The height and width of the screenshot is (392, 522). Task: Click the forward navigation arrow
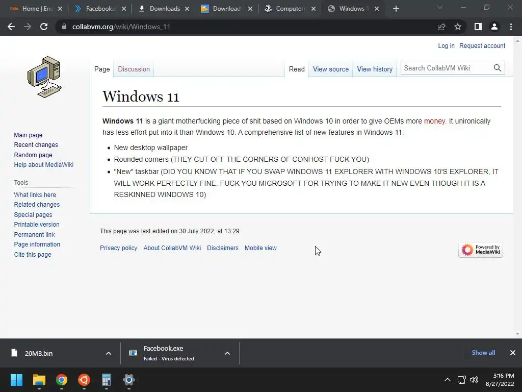[28, 27]
